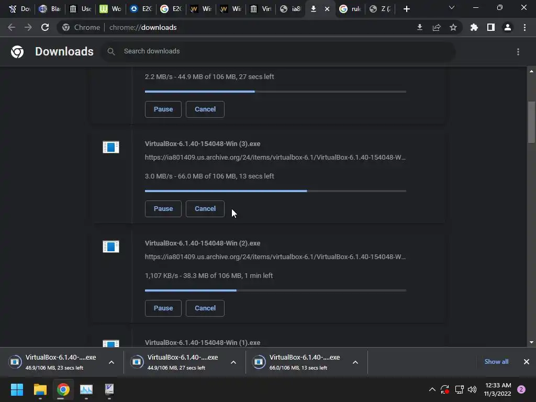
Task: Click progress bar of Win (2).exe download
Action: pyautogui.click(x=275, y=291)
